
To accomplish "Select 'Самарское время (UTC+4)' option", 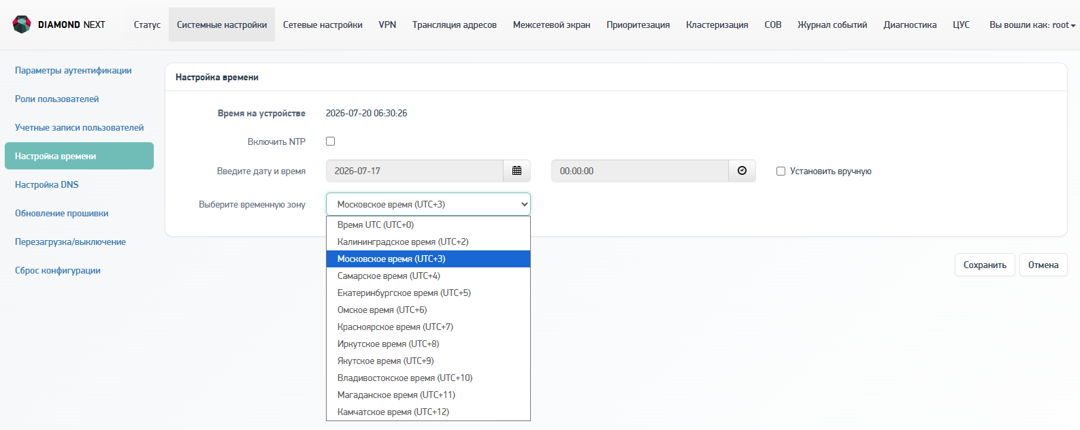I will [428, 276].
